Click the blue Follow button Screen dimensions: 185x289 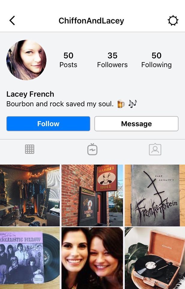click(48, 124)
